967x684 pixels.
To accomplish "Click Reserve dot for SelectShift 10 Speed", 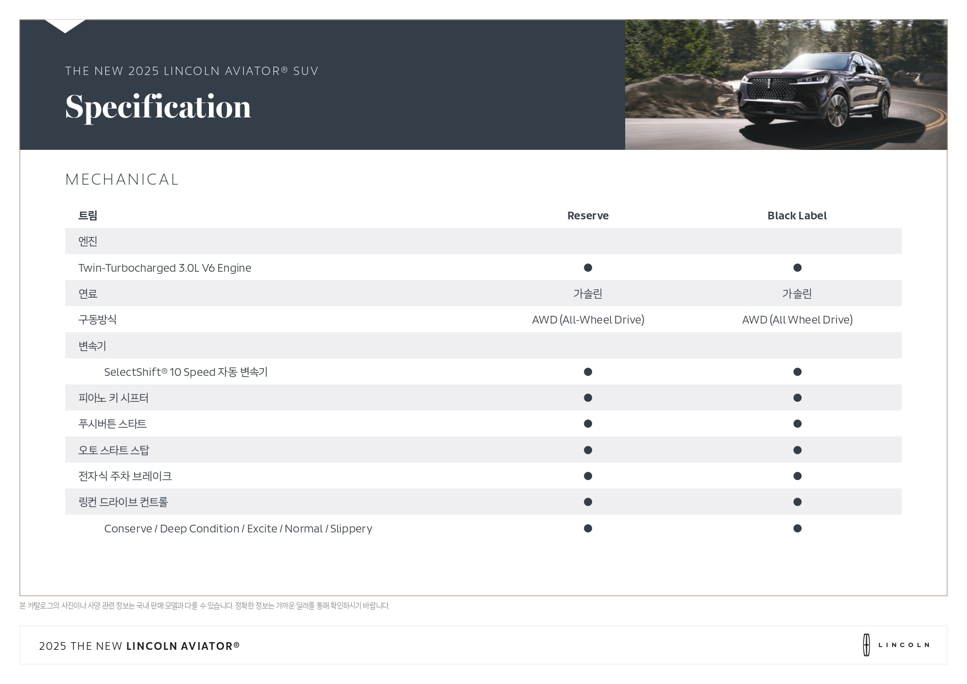I will pyautogui.click(x=588, y=372).
